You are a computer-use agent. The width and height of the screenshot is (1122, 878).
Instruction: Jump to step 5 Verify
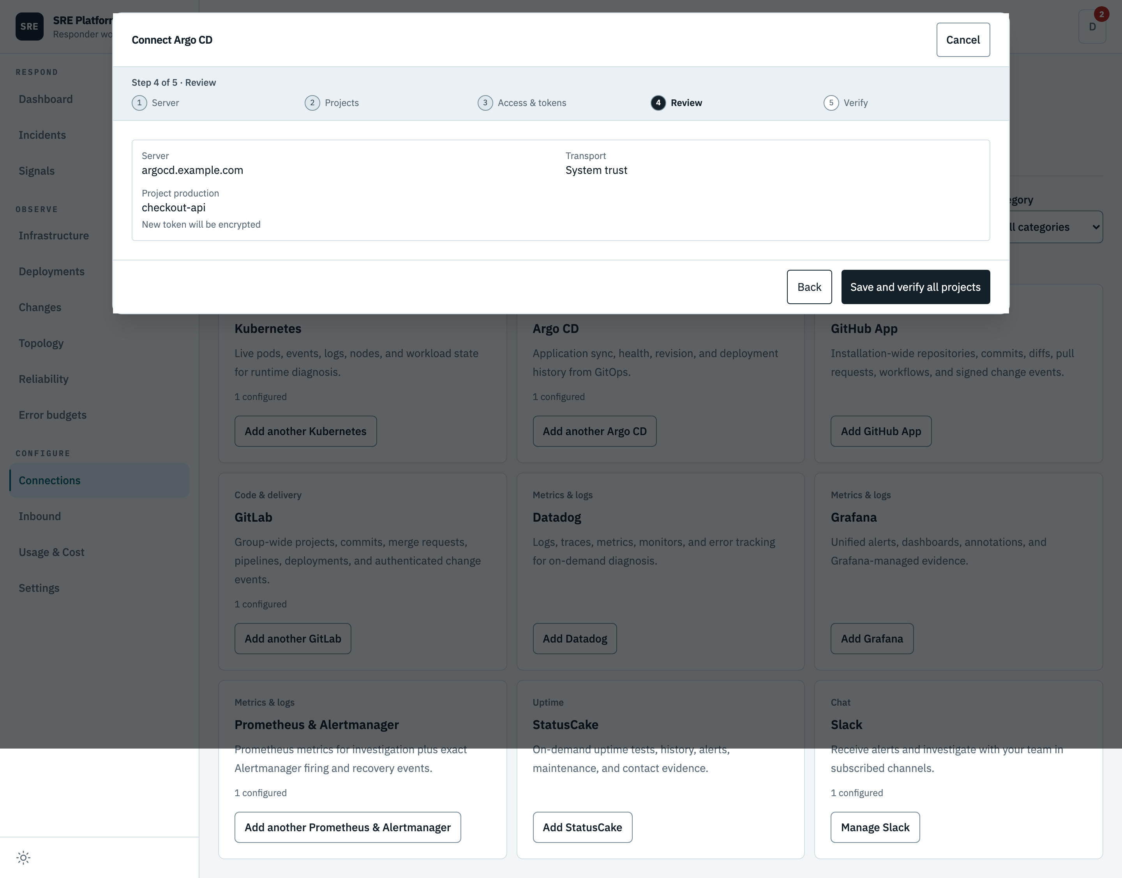(x=846, y=103)
